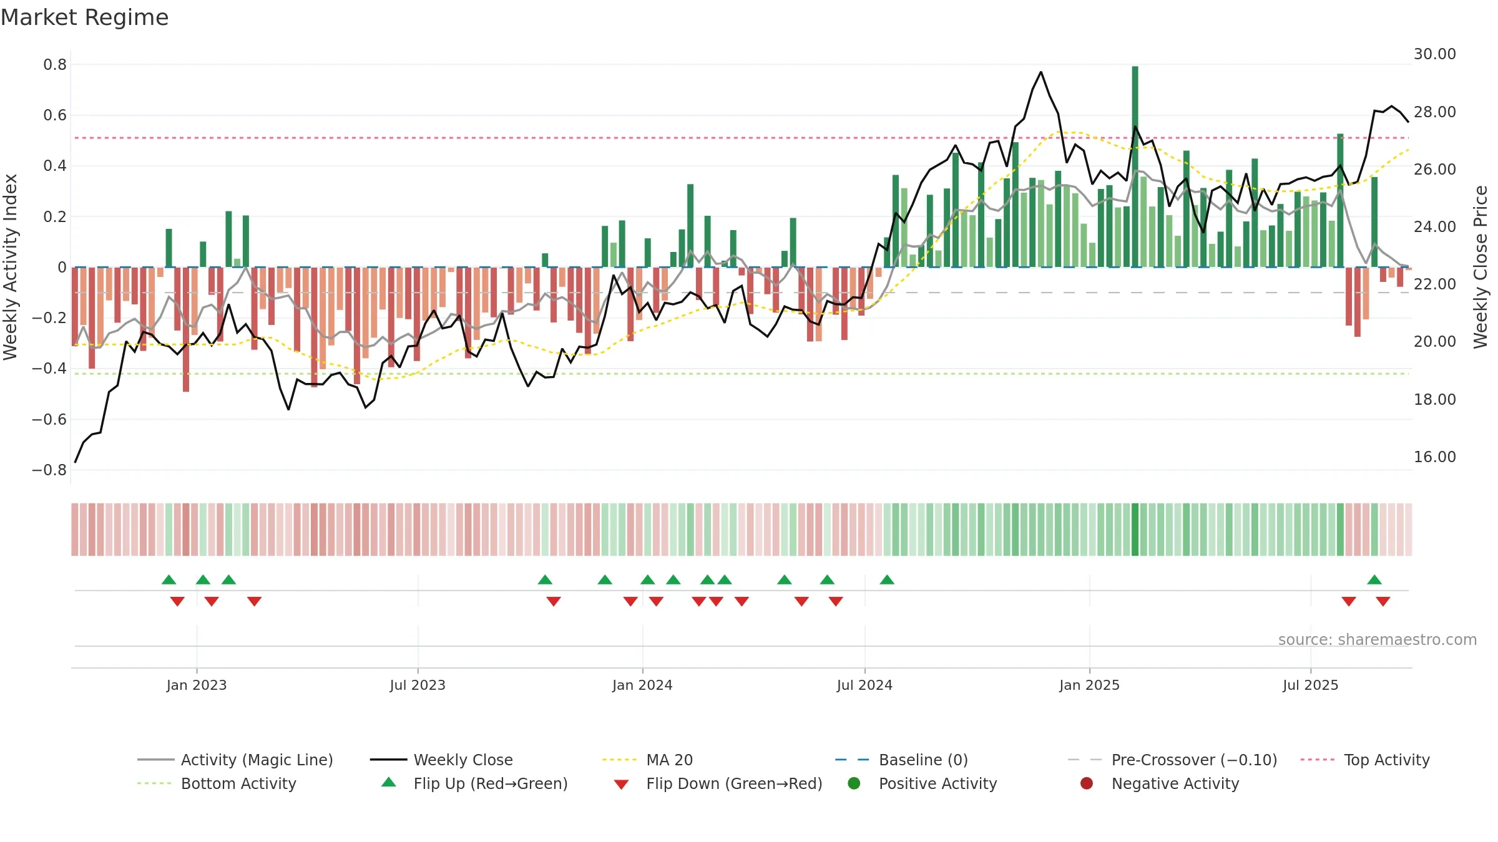The image size is (1498, 842).
Task: Click the Weekly Activity Index axis title
Action: [x=10, y=267]
